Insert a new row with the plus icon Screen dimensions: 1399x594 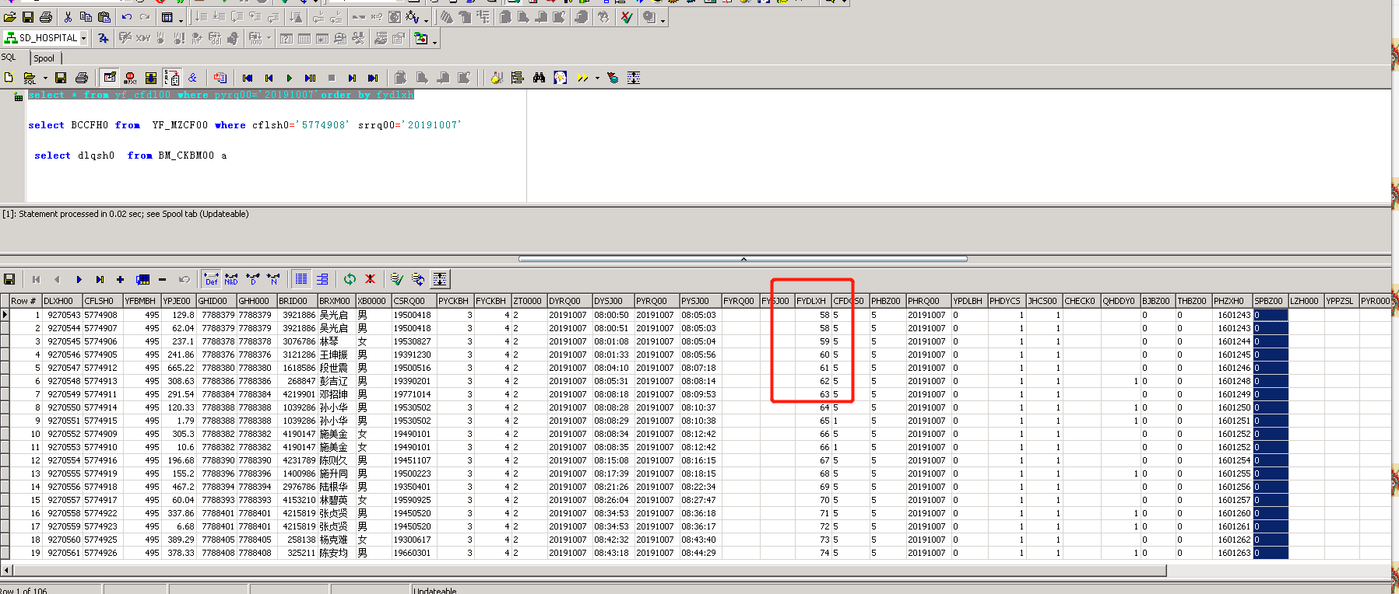[x=120, y=279]
